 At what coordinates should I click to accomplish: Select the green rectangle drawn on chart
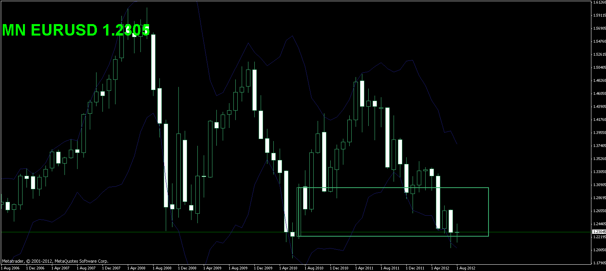(392, 212)
